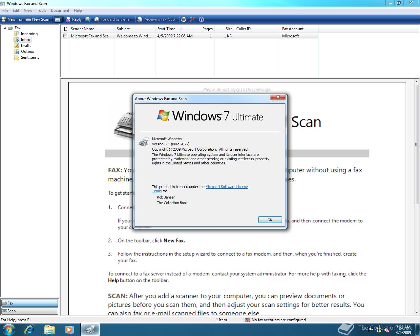Click Receive a Fax Now in toolbar
Image resolution: width=420 pixels, height=336 pixels.
pos(157,19)
